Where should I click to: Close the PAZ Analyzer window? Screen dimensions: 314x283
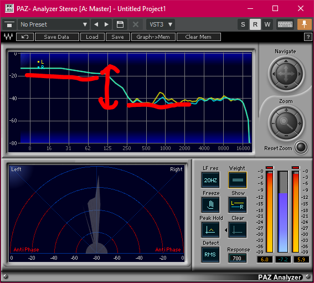301,8
